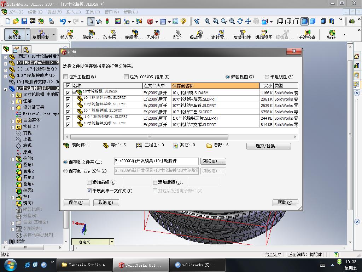Screen dimensions: 362x272
Task: Open the Sketch (草图绘制) toolbar button
Action: [x=41, y=34]
